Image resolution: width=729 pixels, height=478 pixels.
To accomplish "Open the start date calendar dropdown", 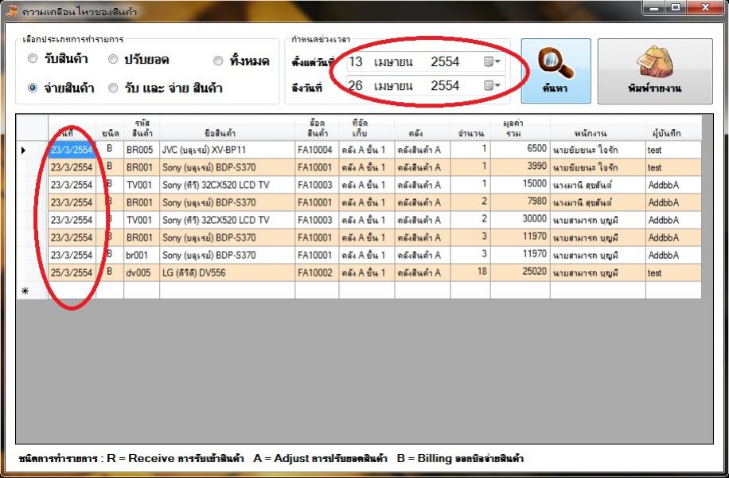I will 493,61.
